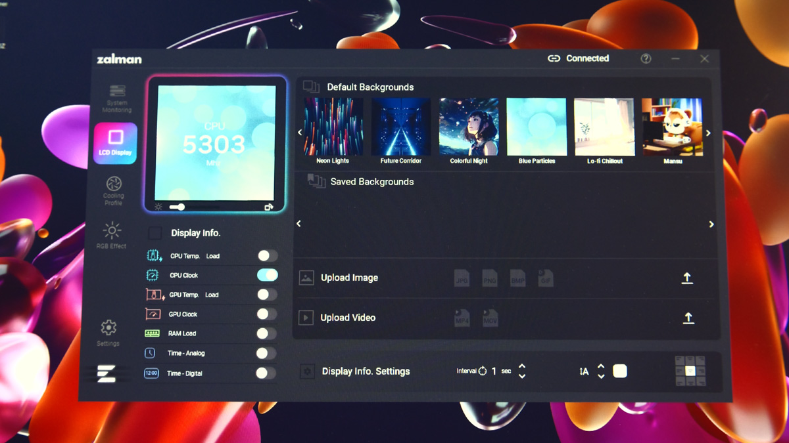Screen dimensions: 789x443
Task: Click the Interval refresh circle icon
Action: coord(483,371)
